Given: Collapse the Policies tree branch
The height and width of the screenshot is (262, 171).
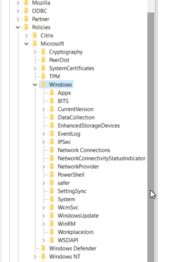Looking at the screenshot, I should (x=18, y=27).
